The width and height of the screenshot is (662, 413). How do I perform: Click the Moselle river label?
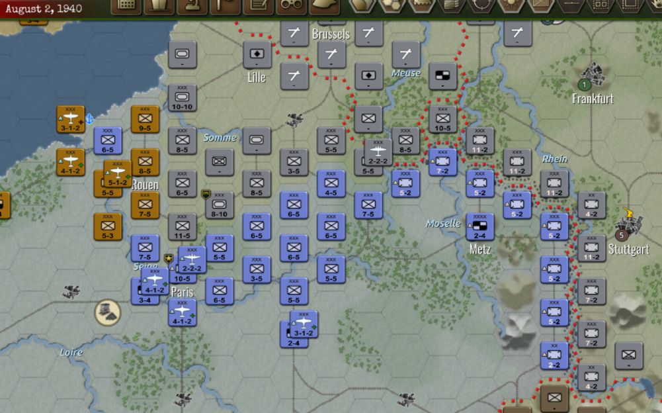tap(443, 223)
